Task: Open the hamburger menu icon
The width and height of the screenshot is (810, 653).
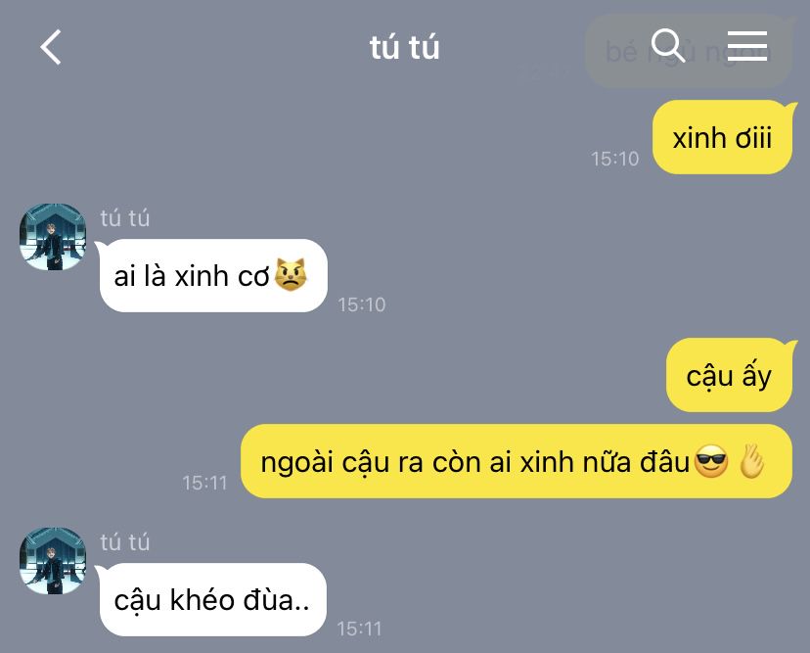Action: coord(747,45)
